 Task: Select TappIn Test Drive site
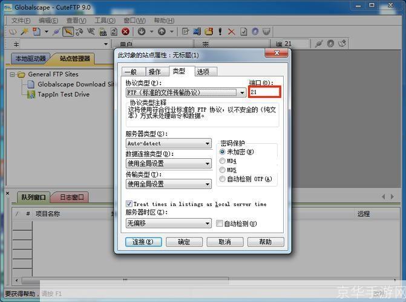tap(59, 94)
